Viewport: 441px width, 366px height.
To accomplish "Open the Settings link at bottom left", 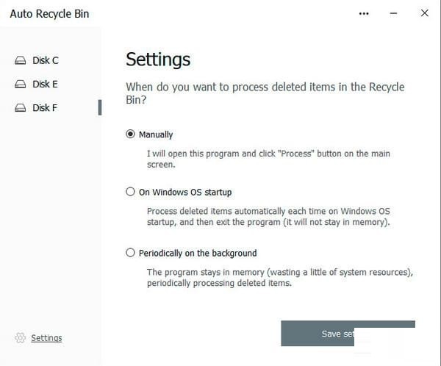I will [x=46, y=338].
